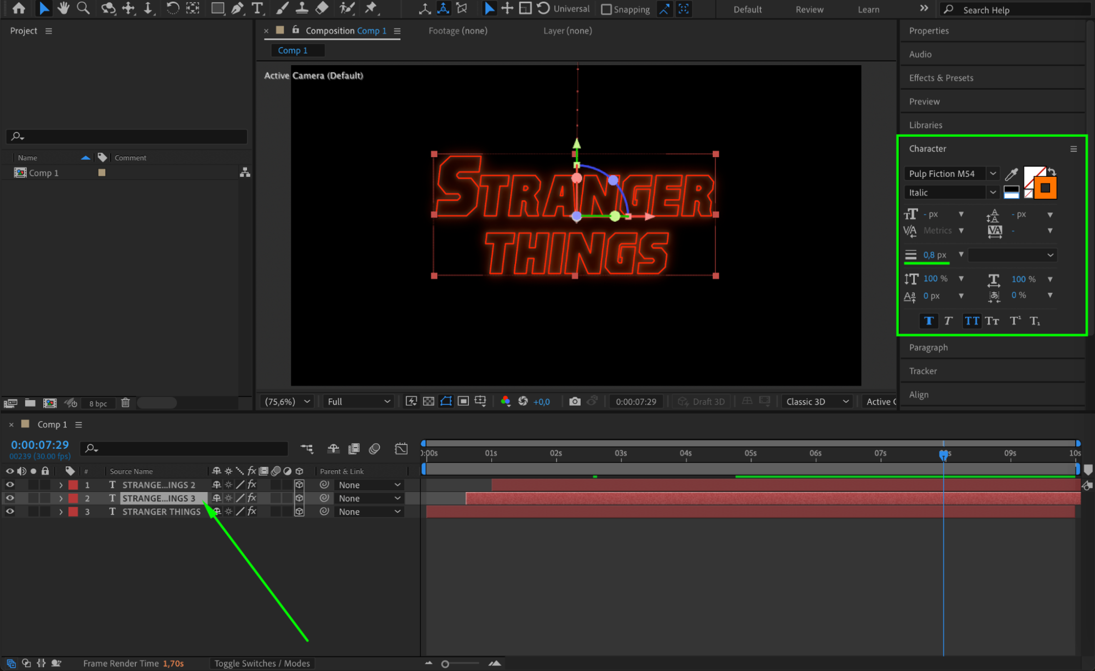
Task: Select the Hand tool in toolbar
Action: pyautogui.click(x=64, y=8)
